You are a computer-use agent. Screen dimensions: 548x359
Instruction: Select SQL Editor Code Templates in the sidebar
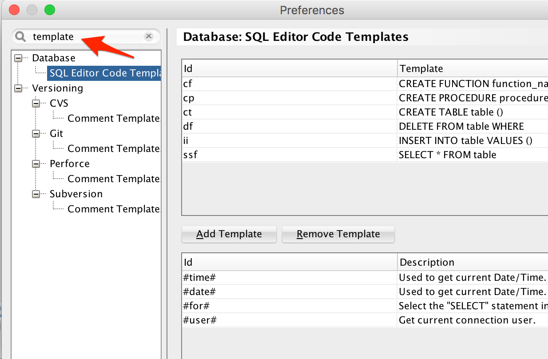pos(103,73)
